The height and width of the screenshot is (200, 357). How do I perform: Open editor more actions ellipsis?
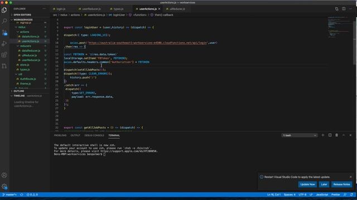(x=351, y=9)
